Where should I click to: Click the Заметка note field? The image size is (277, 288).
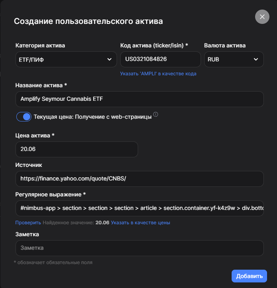[140, 248]
